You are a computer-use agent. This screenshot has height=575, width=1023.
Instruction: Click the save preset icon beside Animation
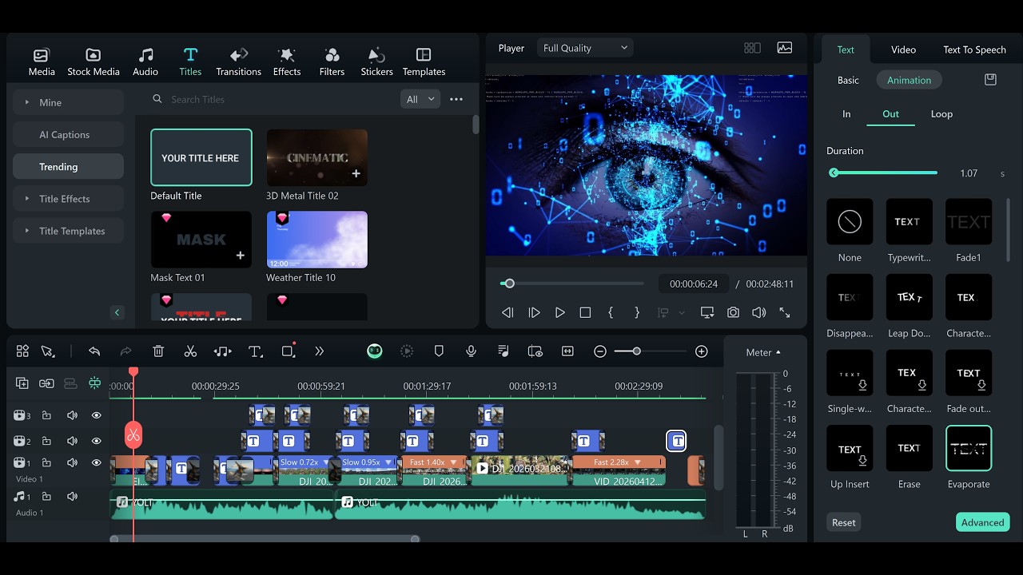coord(990,80)
